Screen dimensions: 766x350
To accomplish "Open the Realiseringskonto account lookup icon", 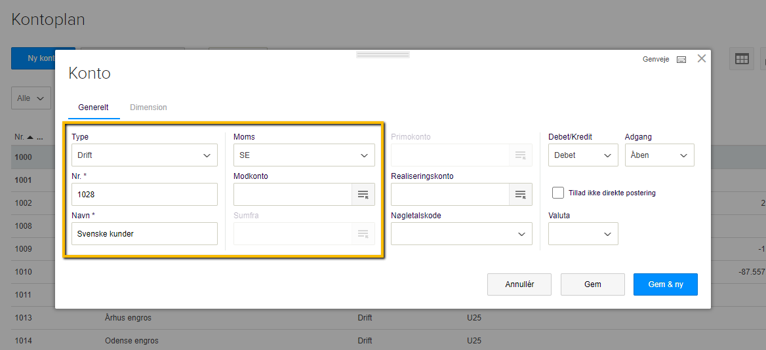I will [520, 194].
